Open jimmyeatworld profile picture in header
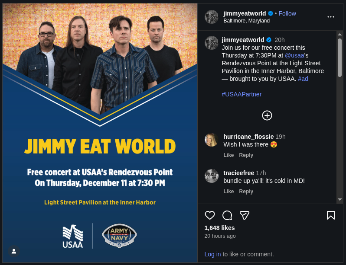This screenshot has width=346, height=265. pyautogui.click(x=212, y=17)
